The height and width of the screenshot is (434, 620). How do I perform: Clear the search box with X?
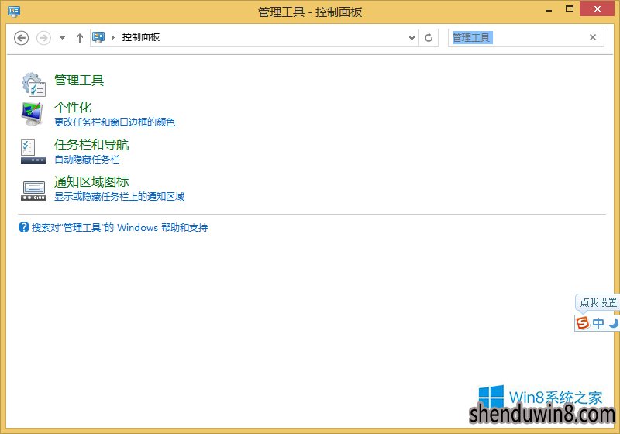pyautogui.click(x=593, y=37)
